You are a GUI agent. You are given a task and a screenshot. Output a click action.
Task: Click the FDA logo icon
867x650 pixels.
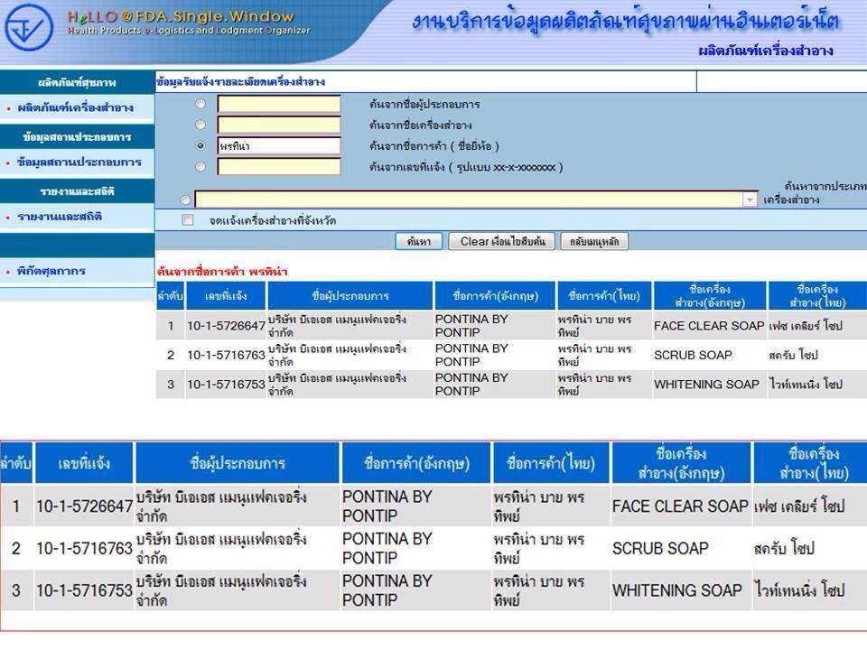[x=29, y=28]
